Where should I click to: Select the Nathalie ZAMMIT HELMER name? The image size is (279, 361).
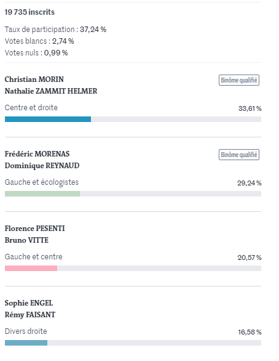coord(51,91)
